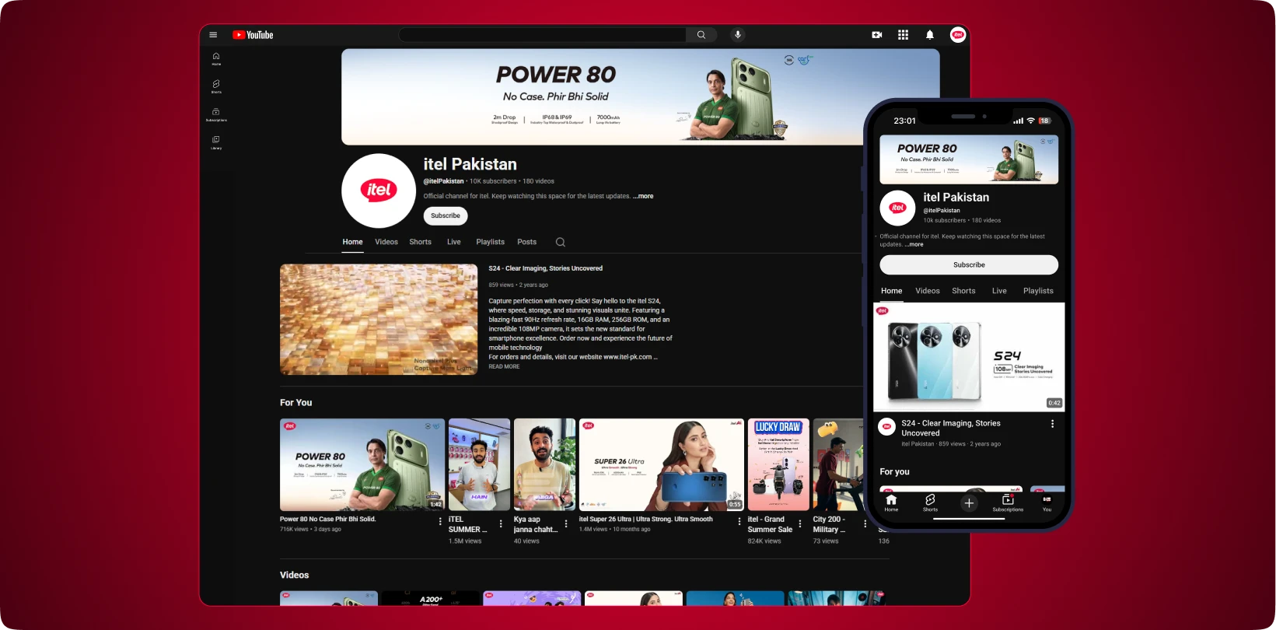Open options for itel Super 26 Ultra video
The width and height of the screenshot is (1276, 630).
point(739,522)
